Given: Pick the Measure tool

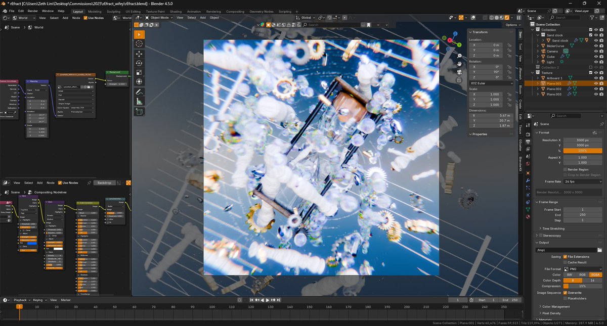Looking at the screenshot, I should [139, 100].
